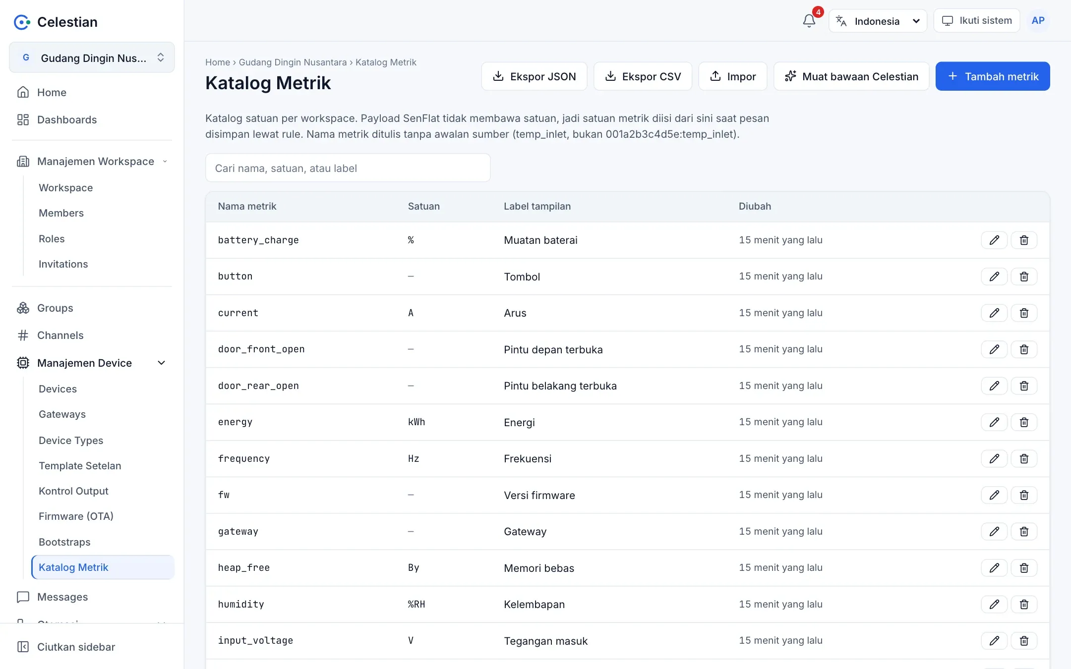This screenshot has height=669, width=1071.
Task: Delete the frequency metric
Action: coord(1024,459)
